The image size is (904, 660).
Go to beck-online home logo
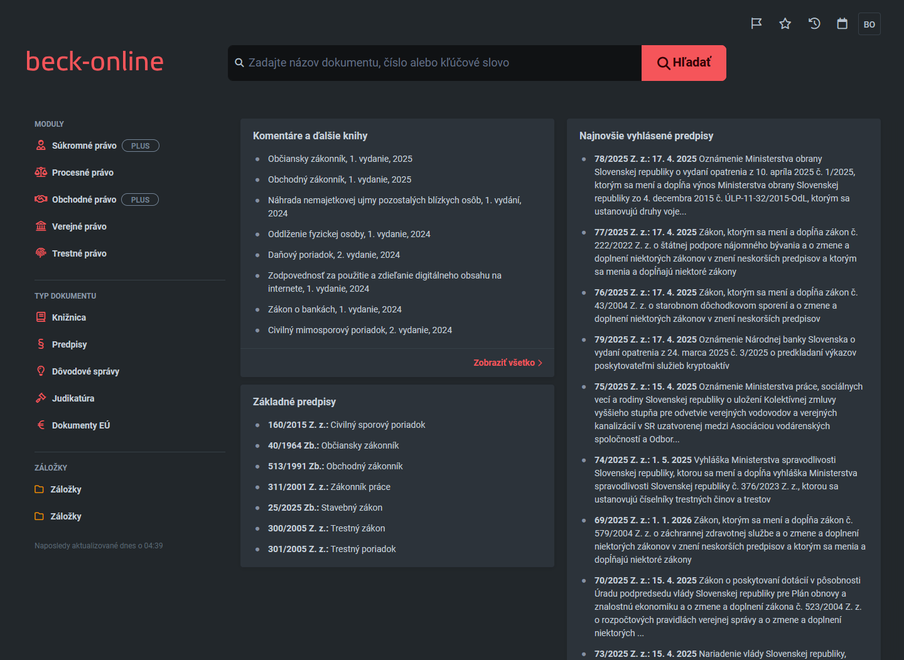[95, 61]
